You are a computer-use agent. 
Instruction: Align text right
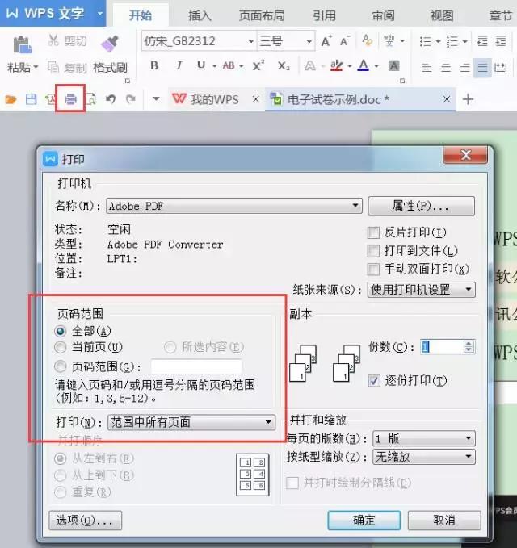(464, 67)
